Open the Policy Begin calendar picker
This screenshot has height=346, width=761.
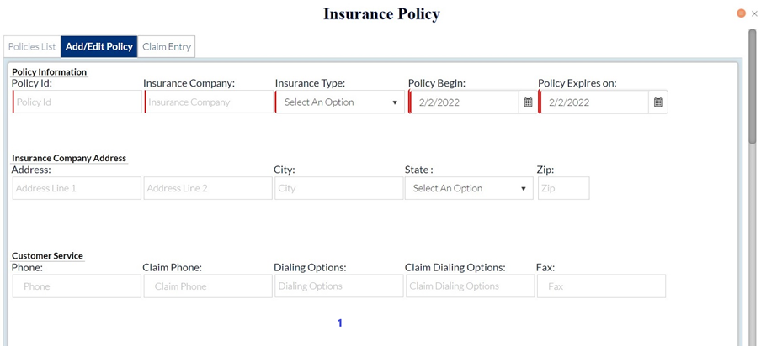[x=528, y=102]
